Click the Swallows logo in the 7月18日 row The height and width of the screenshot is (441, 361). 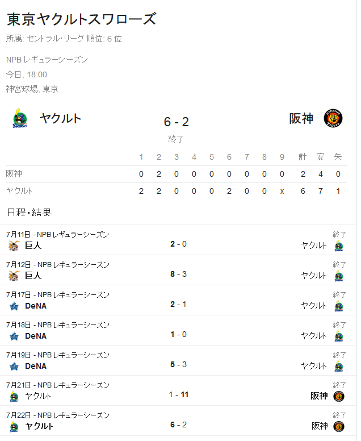pos(339,336)
